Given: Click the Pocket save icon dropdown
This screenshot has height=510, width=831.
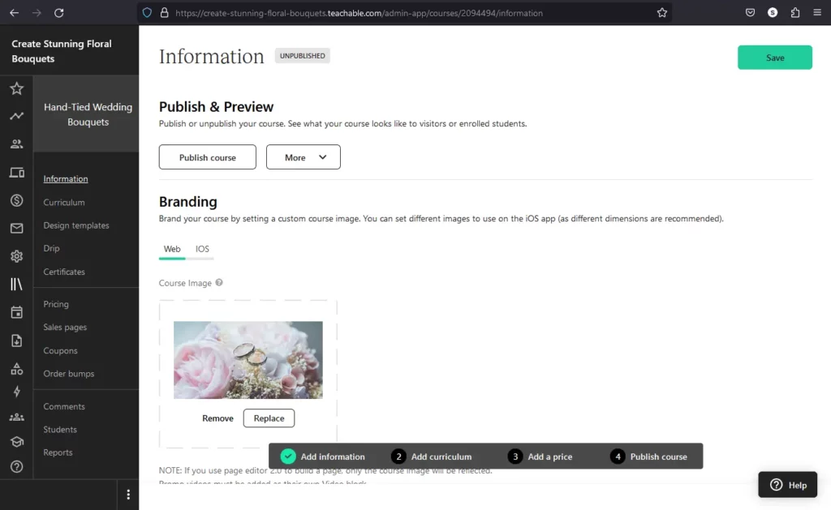Looking at the screenshot, I should click(750, 12).
